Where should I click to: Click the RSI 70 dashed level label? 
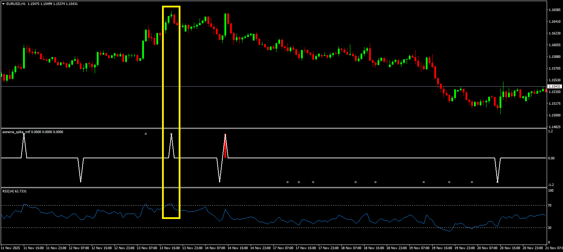coord(550,206)
